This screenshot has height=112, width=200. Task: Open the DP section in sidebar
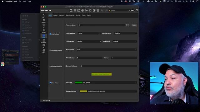44,26
